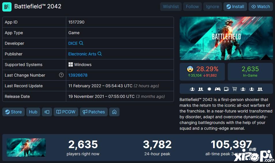This screenshot has width=275, height=163.
Task: Click the shopping cart in-app purchases icon
Action: click(235, 89)
